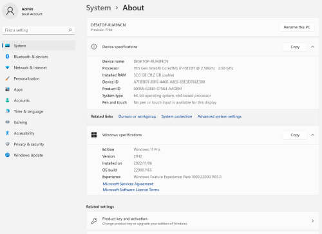
Task: Select Time & language
Action: [x=39, y=111]
